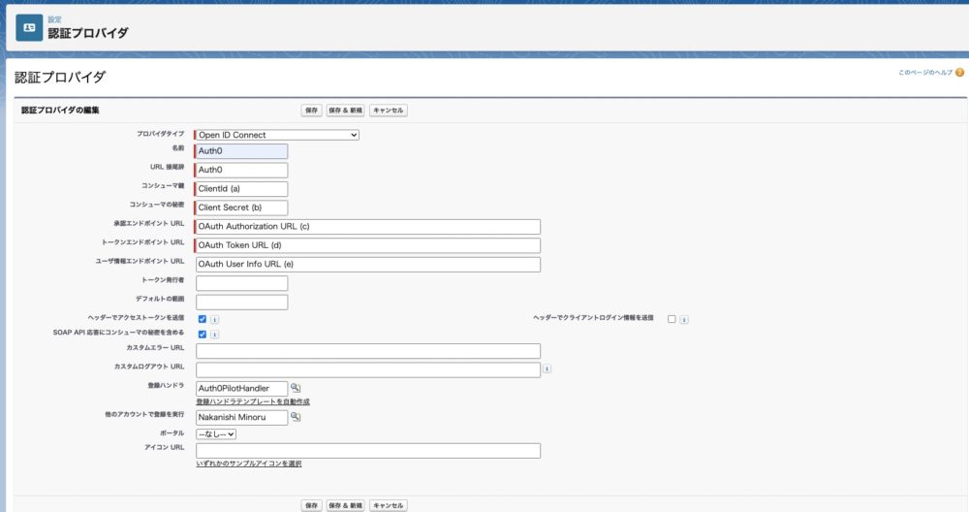
Task: Open 登録ハンドラテンプレートを自動作成 link
Action: coord(253,401)
